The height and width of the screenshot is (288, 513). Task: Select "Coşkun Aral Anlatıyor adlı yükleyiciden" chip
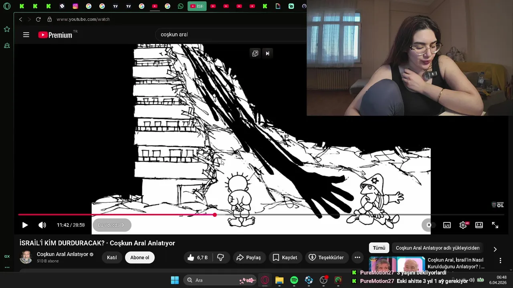[438, 248]
